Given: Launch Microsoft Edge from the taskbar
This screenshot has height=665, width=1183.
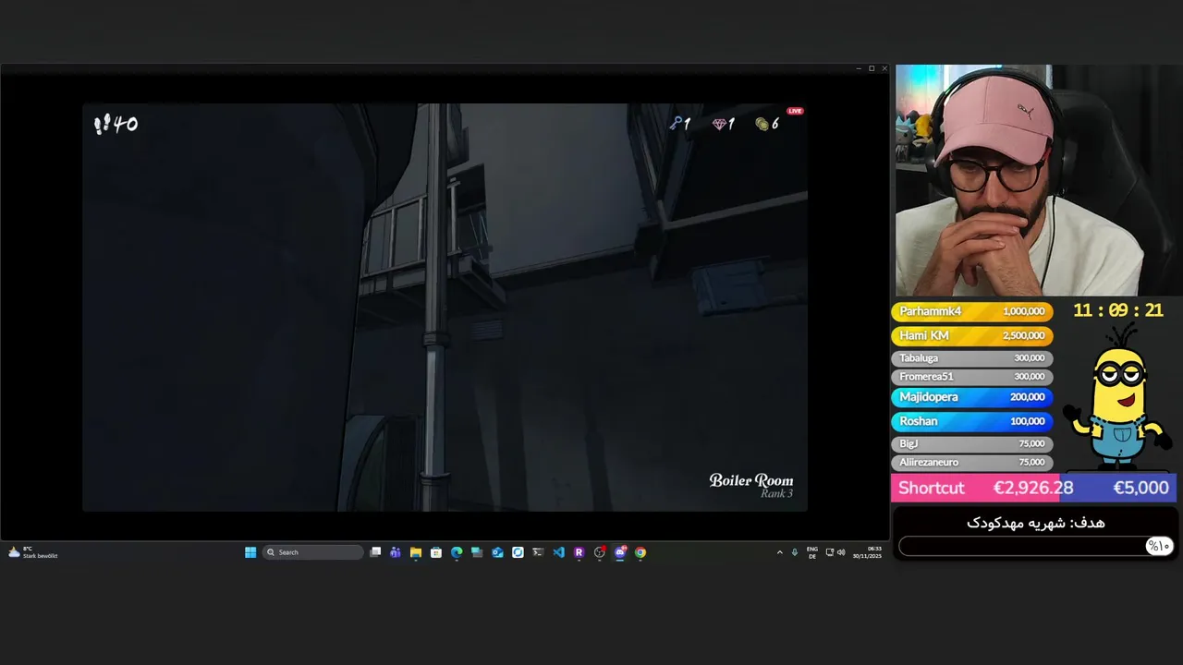Looking at the screenshot, I should (x=457, y=552).
